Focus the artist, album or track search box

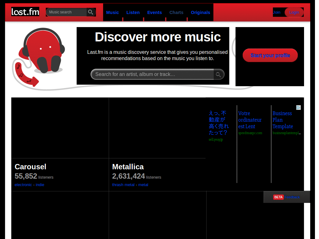pos(153,74)
